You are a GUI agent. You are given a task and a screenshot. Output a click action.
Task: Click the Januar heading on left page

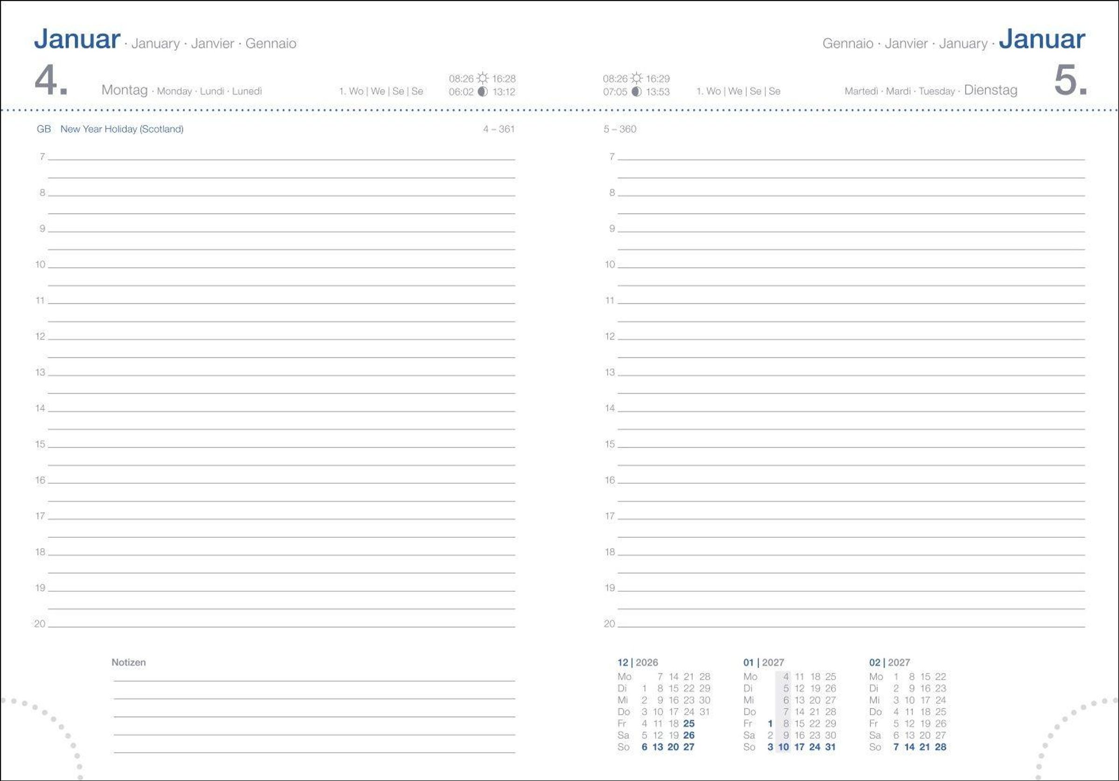pyautogui.click(x=77, y=39)
